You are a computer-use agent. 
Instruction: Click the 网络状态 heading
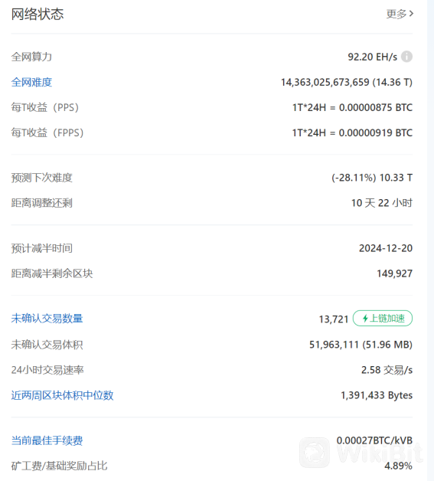coord(38,14)
